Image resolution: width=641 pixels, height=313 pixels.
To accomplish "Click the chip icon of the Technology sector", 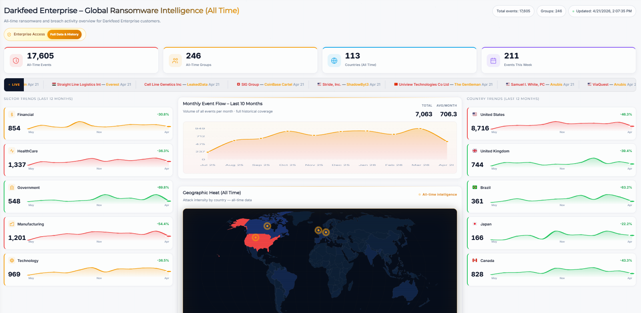I will [x=12, y=260].
